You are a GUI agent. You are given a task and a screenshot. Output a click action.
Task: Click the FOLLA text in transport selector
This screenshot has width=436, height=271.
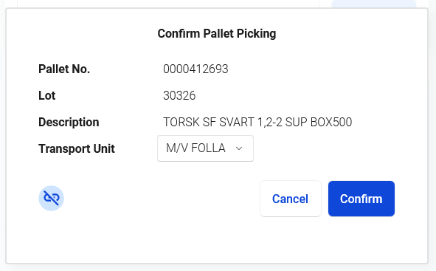(x=208, y=148)
